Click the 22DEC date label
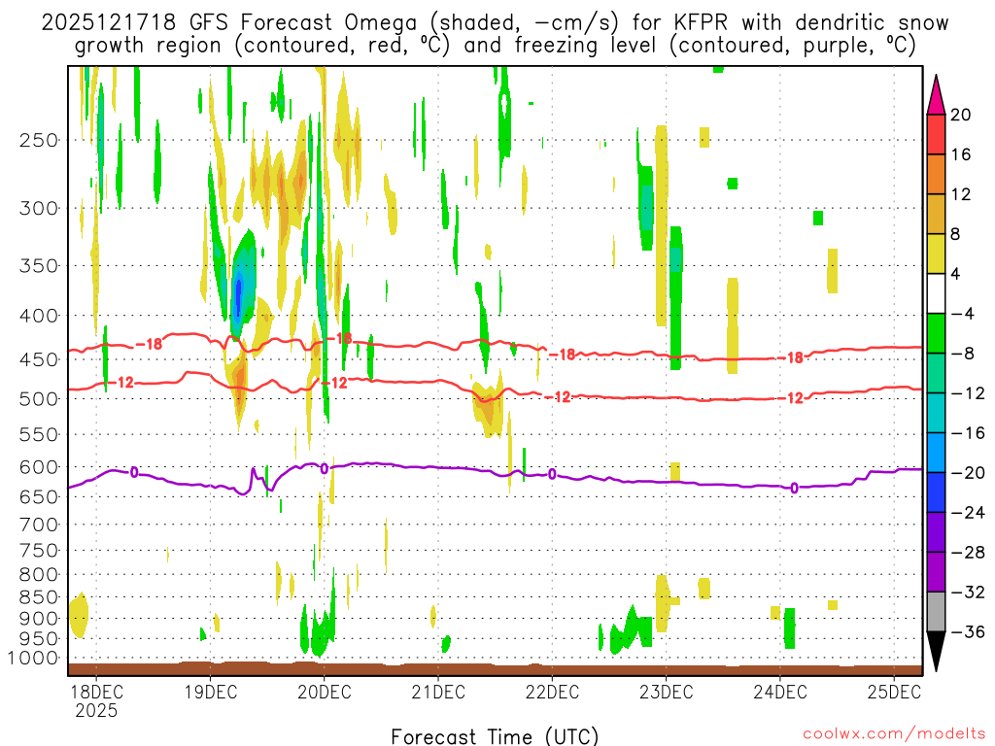 [x=553, y=692]
